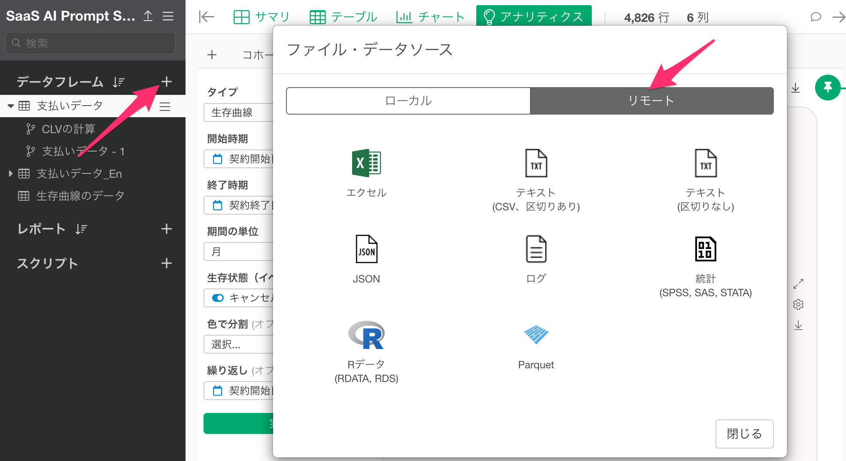Click the 検索 search field
This screenshot has width=846, height=461.
[x=91, y=43]
